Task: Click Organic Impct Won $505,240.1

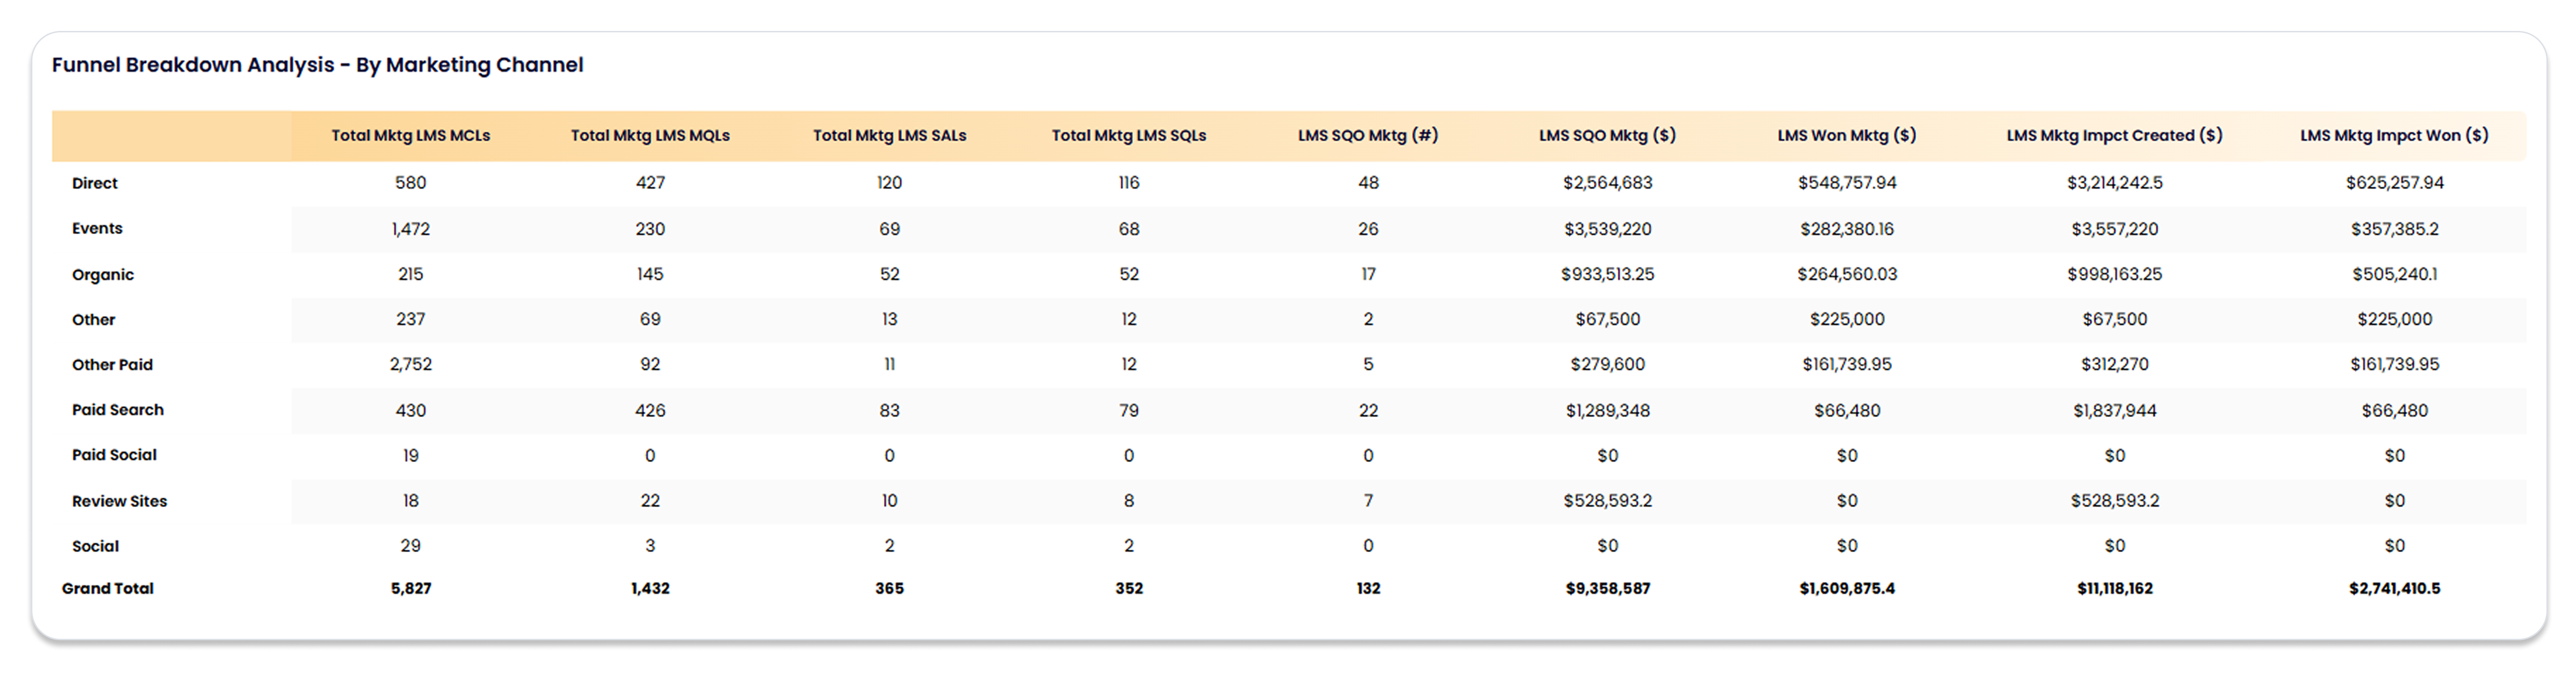Action: pos(2394,273)
